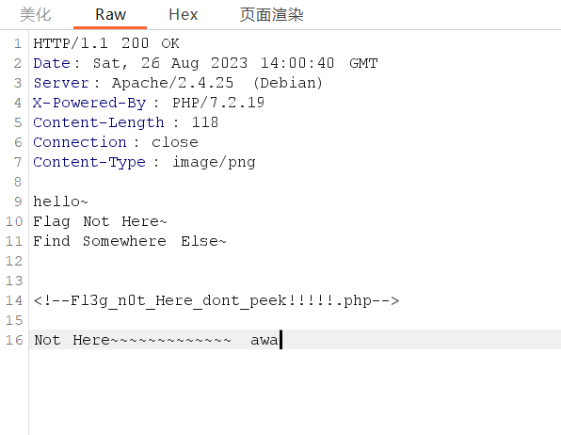Click the PHP/7.2.19 value
561x435 pixels.
pyautogui.click(x=218, y=103)
